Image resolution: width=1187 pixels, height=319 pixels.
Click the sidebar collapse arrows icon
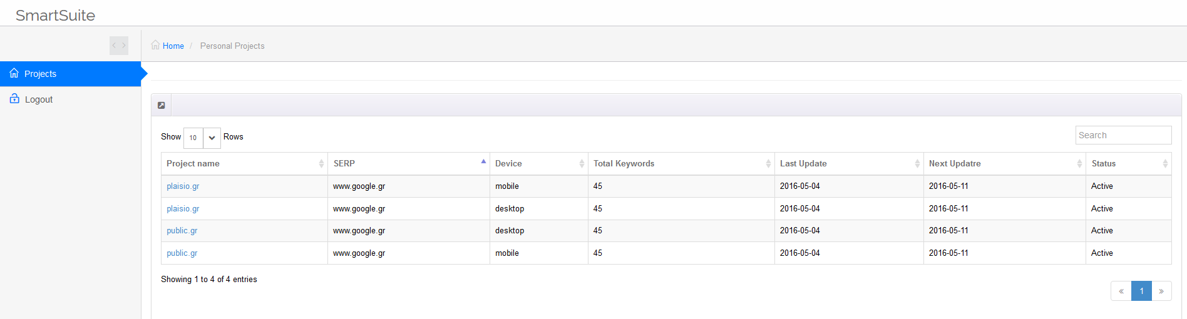pyautogui.click(x=119, y=46)
